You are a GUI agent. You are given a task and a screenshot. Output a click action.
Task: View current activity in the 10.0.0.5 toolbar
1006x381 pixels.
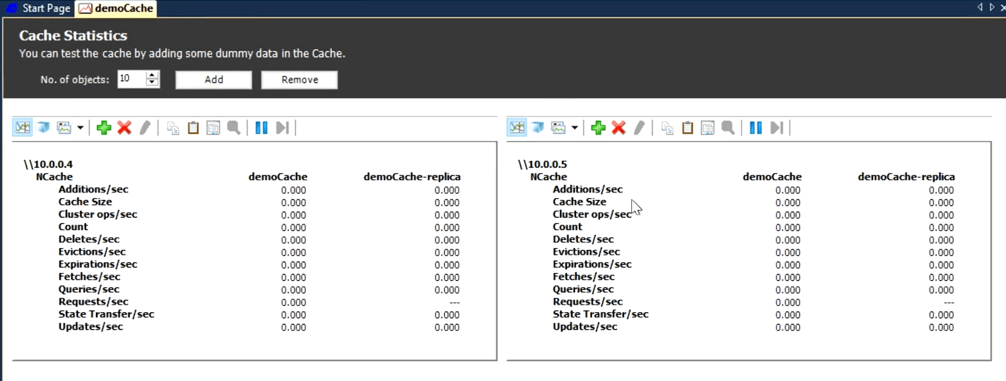pyautogui.click(x=517, y=128)
